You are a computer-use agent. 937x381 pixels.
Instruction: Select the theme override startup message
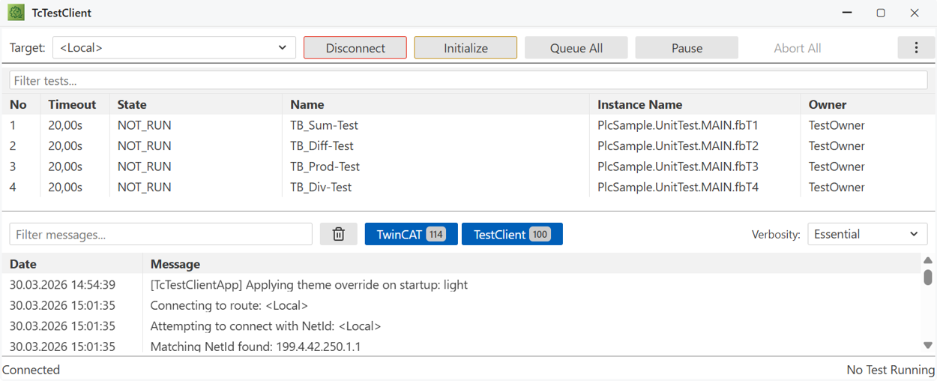pos(461,285)
